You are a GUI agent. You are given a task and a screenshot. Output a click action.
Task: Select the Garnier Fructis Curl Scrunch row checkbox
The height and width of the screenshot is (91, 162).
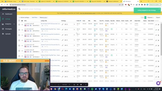click(19, 45)
